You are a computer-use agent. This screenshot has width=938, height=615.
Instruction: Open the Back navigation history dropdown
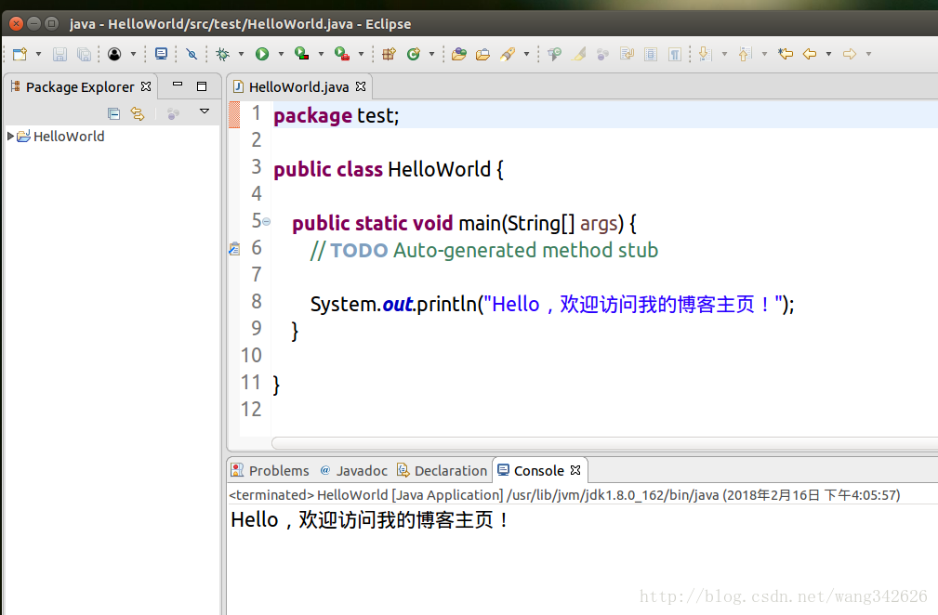click(828, 55)
